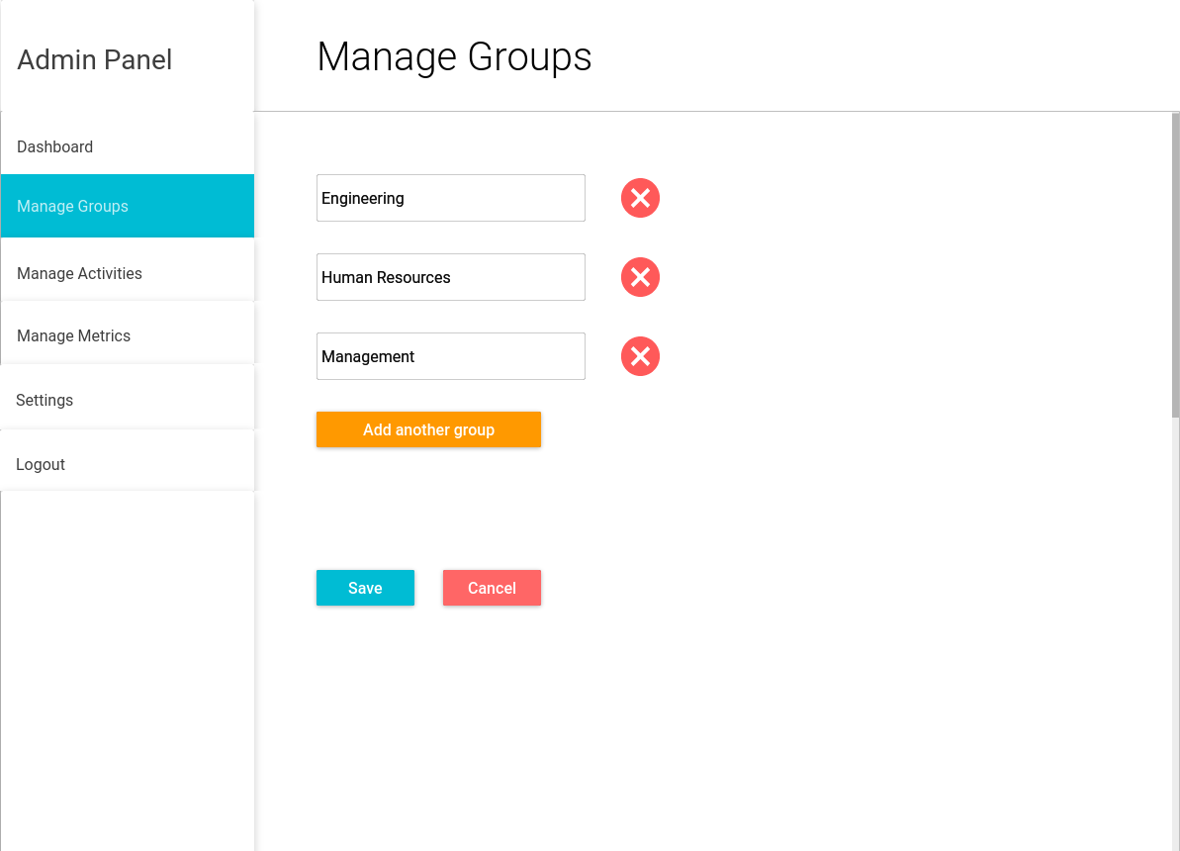Screen dimensions: 1180x851
Task: Go to Manage Activities
Action: coord(80,273)
